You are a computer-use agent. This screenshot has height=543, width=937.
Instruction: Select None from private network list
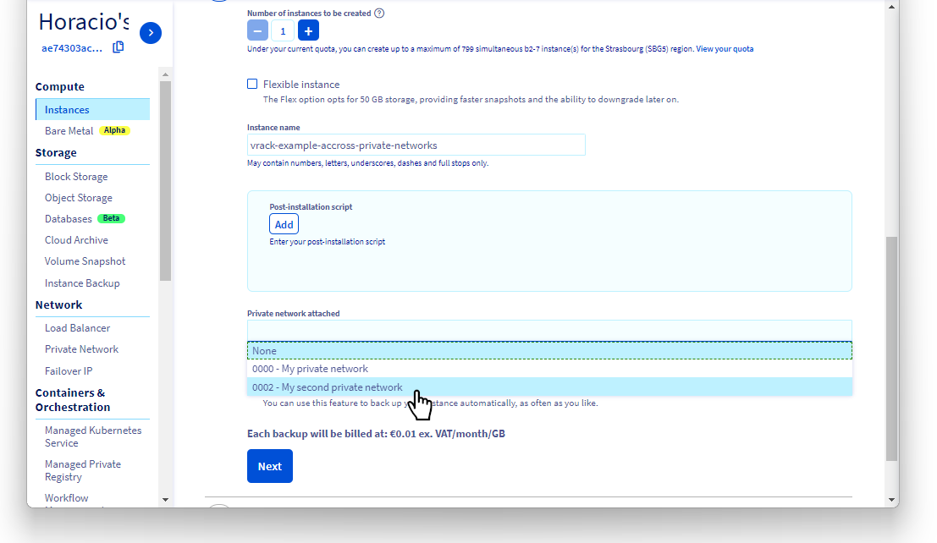coord(548,351)
